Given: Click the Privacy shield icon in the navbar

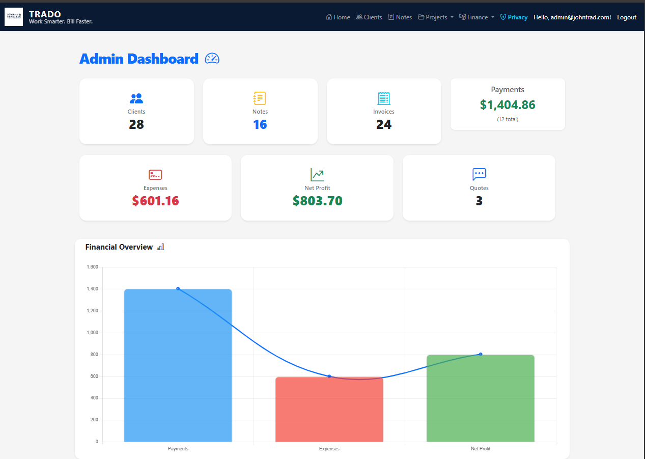Looking at the screenshot, I should click(x=503, y=17).
